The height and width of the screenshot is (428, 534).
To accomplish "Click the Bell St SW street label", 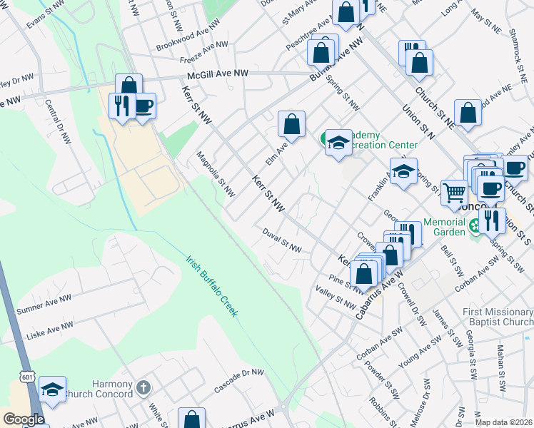I will coord(452,260).
